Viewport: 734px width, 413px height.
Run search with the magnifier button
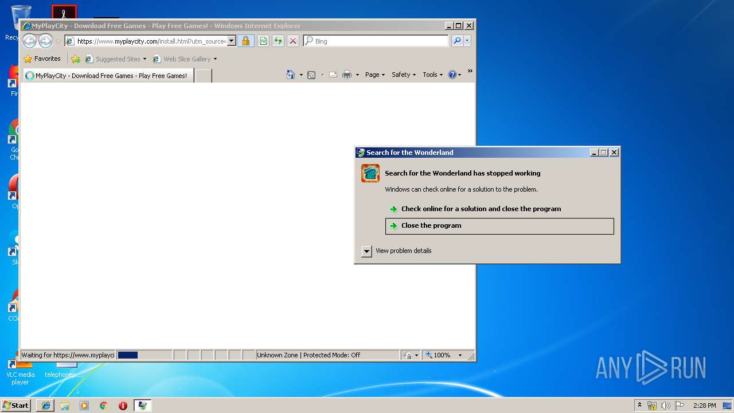457,41
